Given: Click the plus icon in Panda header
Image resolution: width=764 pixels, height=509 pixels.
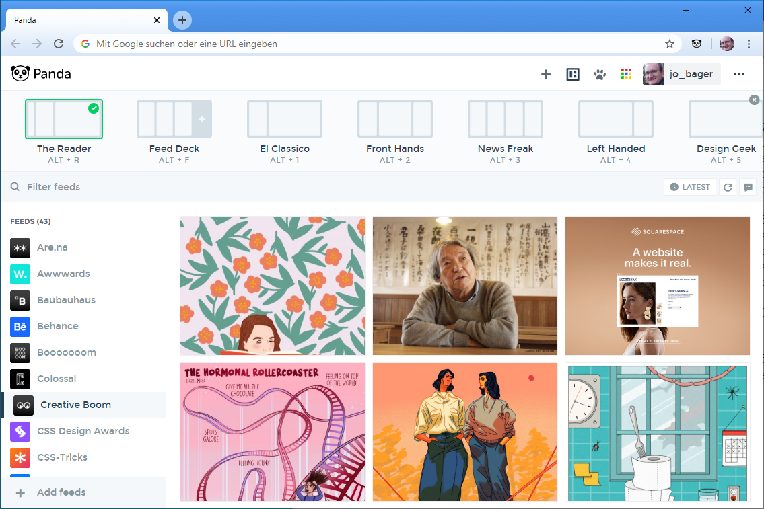Looking at the screenshot, I should coord(546,74).
